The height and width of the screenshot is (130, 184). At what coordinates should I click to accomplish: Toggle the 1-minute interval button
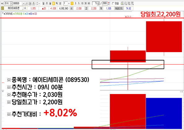tap(72, 3)
